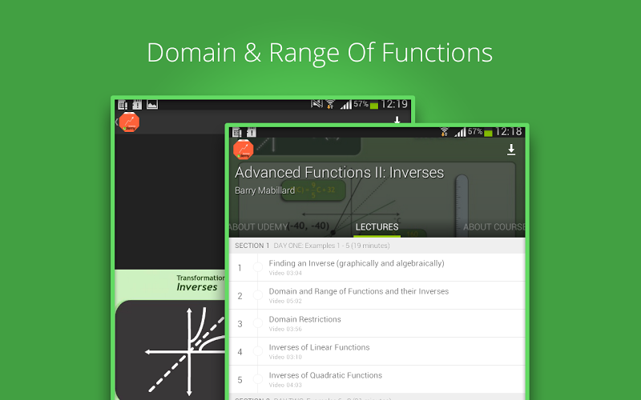Screen dimensions: 641x400
Task: Tap the course title Advanced Functions II: Inverses
Action: [339, 173]
